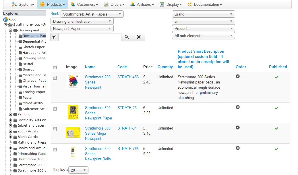Screen dimensions: 298x175
Task: Click order icon for STRATH-23 row
Action: point(237,107)
